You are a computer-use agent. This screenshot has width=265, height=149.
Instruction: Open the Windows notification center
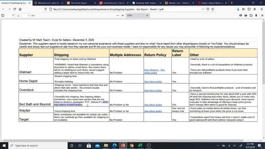pyautogui.click(x=260, y=145)
